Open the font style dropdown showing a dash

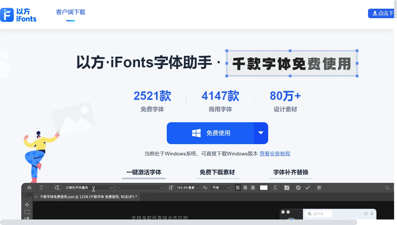tap(140, 188)
